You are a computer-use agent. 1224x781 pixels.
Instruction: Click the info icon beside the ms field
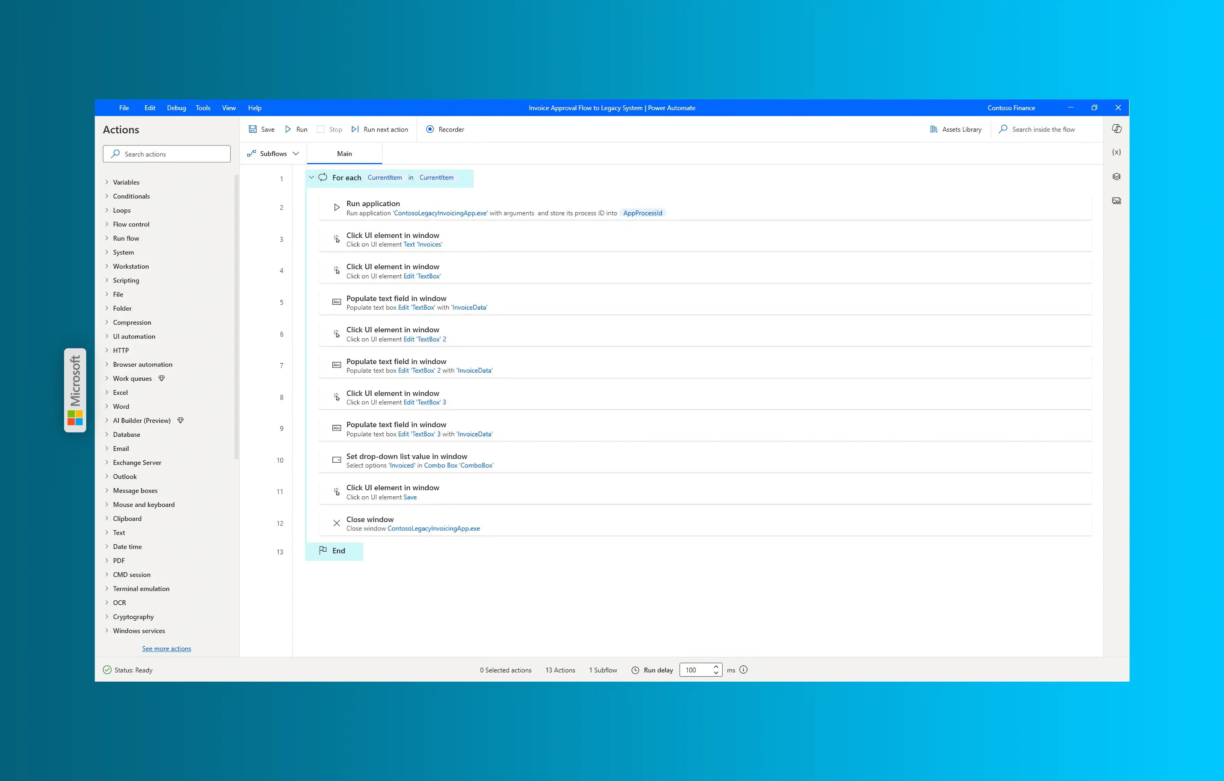744,669
